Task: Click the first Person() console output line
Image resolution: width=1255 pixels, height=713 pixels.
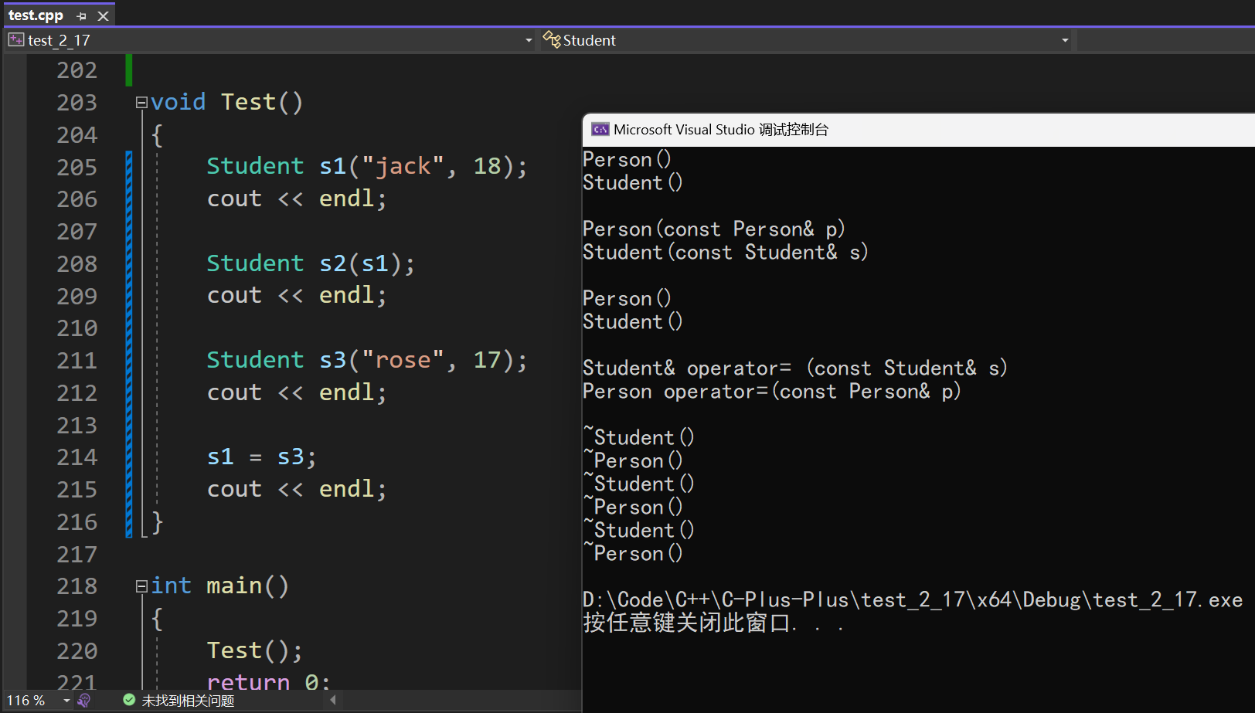Action: (x=627, y=159)
